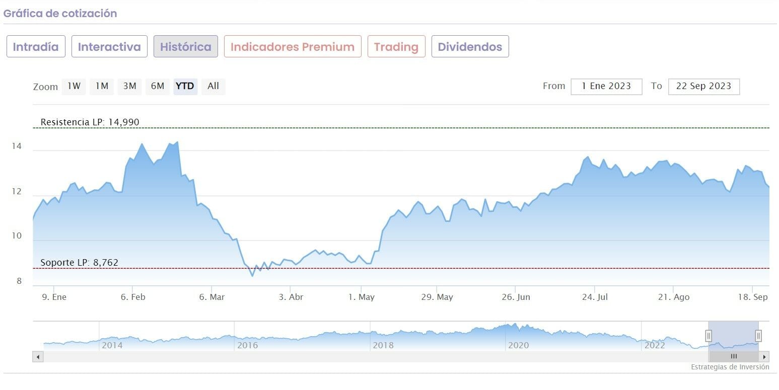This screenshot has height=390, width=779.
Task: Click the navigator scroll right arrow
Action: tap(764, 357)
